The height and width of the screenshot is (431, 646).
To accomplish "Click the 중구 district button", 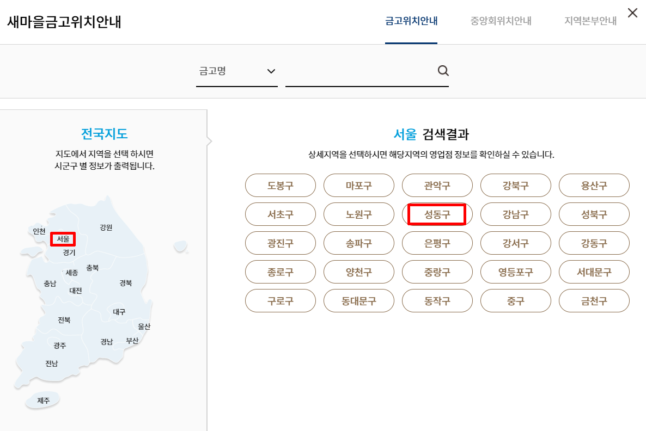I will coord(516,300).
